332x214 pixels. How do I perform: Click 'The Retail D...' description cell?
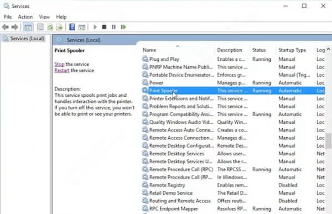(x=232, y=193)
